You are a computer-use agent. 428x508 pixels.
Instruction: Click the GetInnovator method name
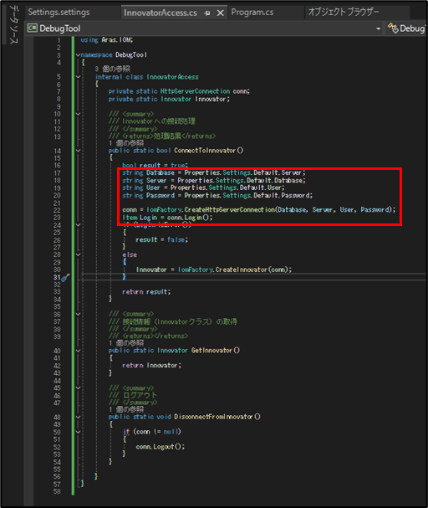coord(211,350)
